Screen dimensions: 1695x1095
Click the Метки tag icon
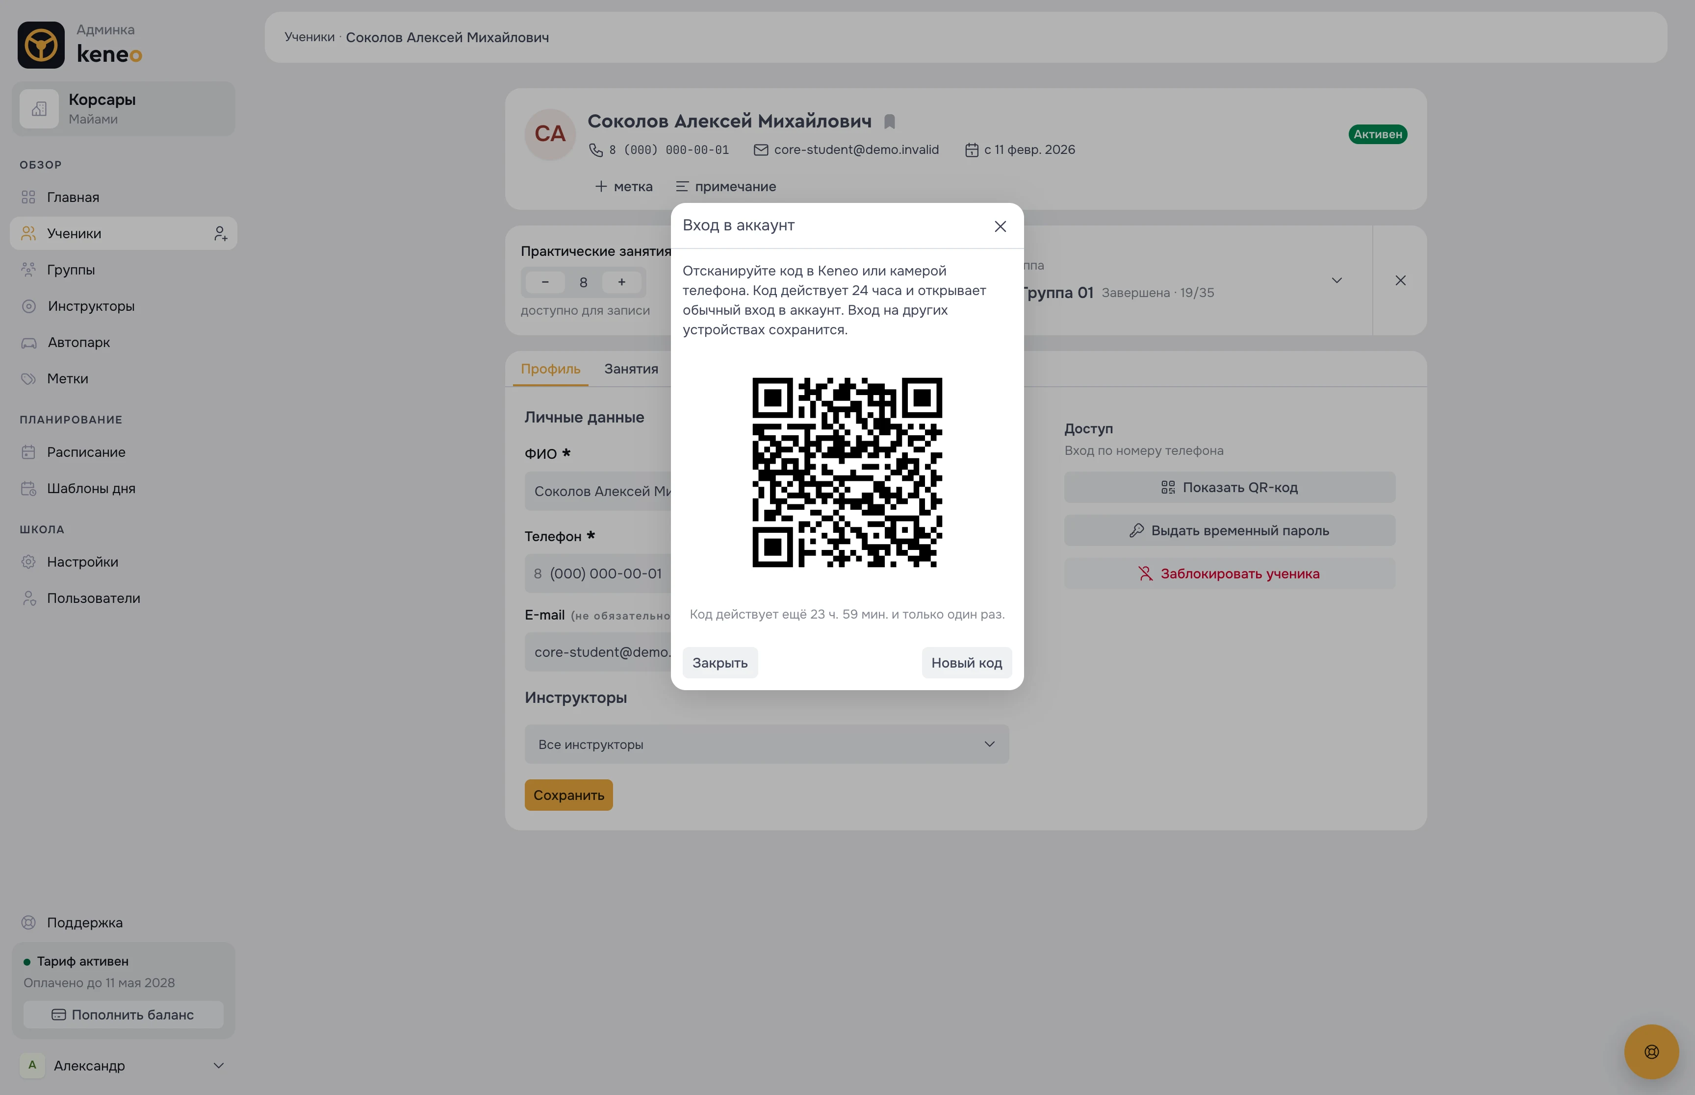click(x=28, y=378)
